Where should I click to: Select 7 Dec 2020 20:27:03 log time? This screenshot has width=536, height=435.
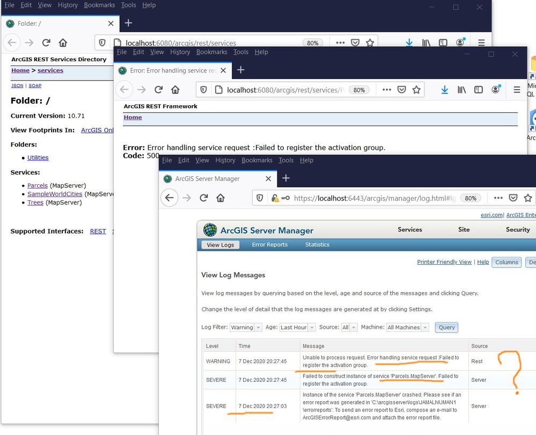click(262, 406)
